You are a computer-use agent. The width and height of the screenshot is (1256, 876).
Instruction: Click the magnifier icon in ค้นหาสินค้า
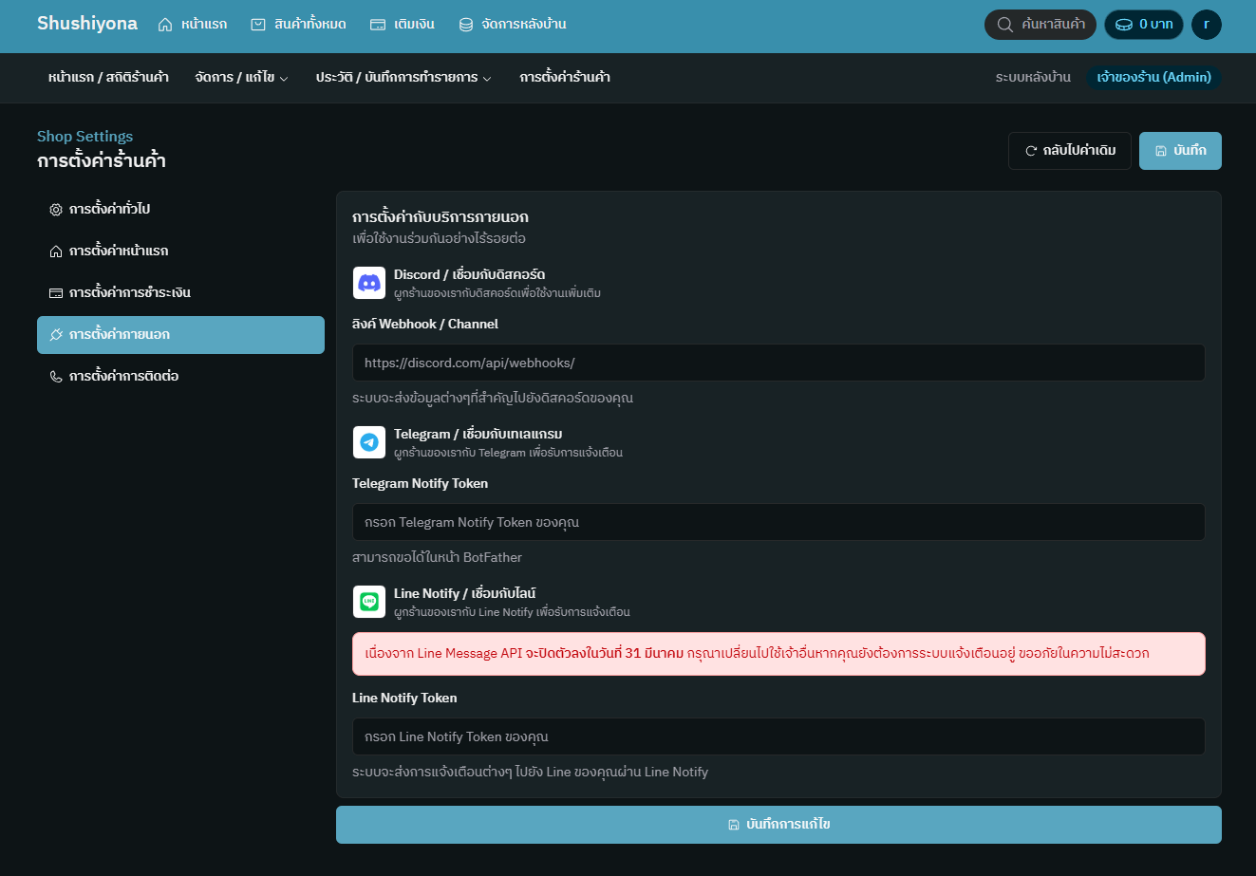point(1006,25)
